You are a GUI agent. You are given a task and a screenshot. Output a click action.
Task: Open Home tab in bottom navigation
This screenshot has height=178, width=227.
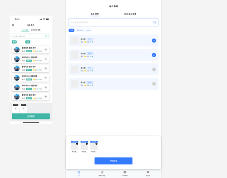pyautogui.click(x=79, y=173)
